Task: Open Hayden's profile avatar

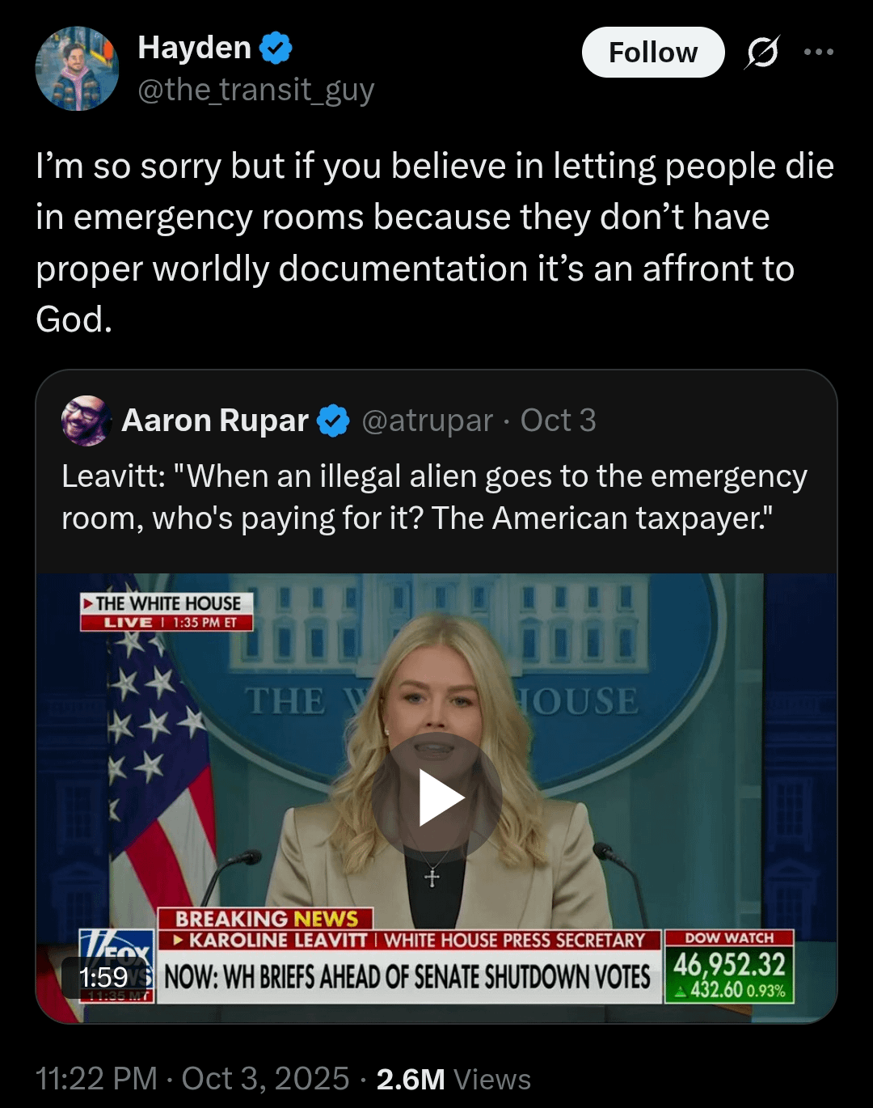Action: tap(77, 69)
